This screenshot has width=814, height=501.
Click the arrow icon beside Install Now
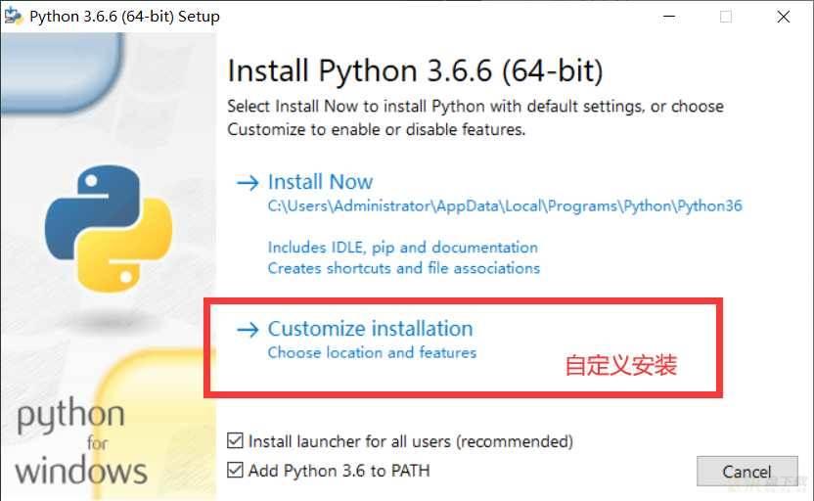click(248, 183)
